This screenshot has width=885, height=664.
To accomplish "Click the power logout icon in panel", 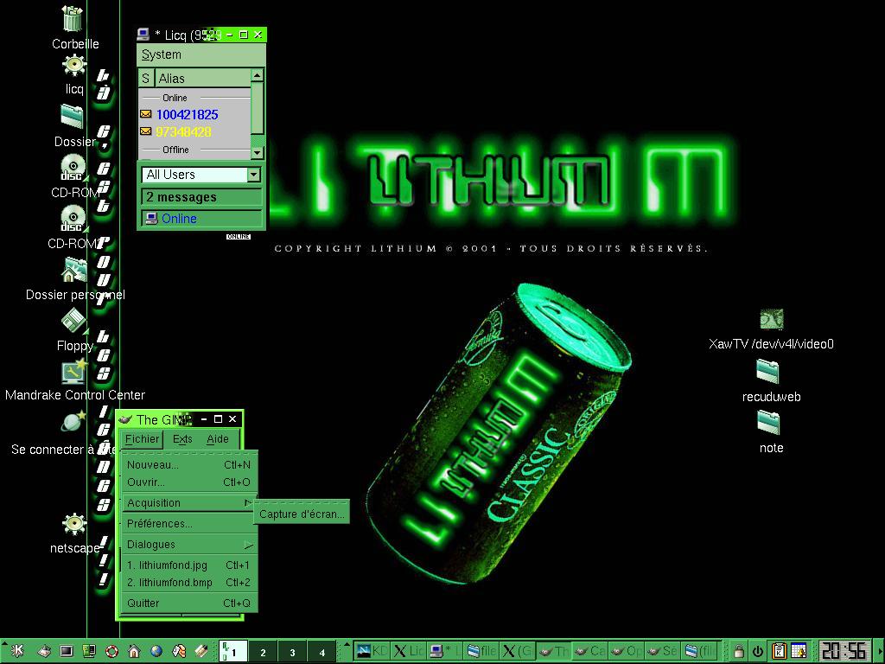I will click(x=757, y=652).
